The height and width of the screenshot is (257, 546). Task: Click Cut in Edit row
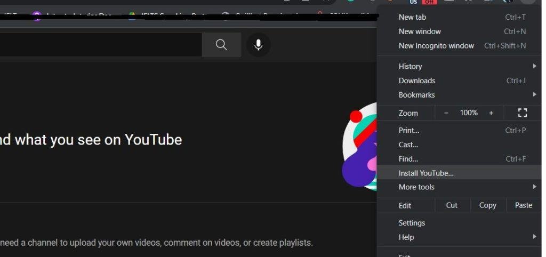click(452, 205)
